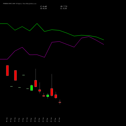The image size is (126, 126).
Task: Select the long-wick red candle for 26 Aug
Action: tap(52, 92)
